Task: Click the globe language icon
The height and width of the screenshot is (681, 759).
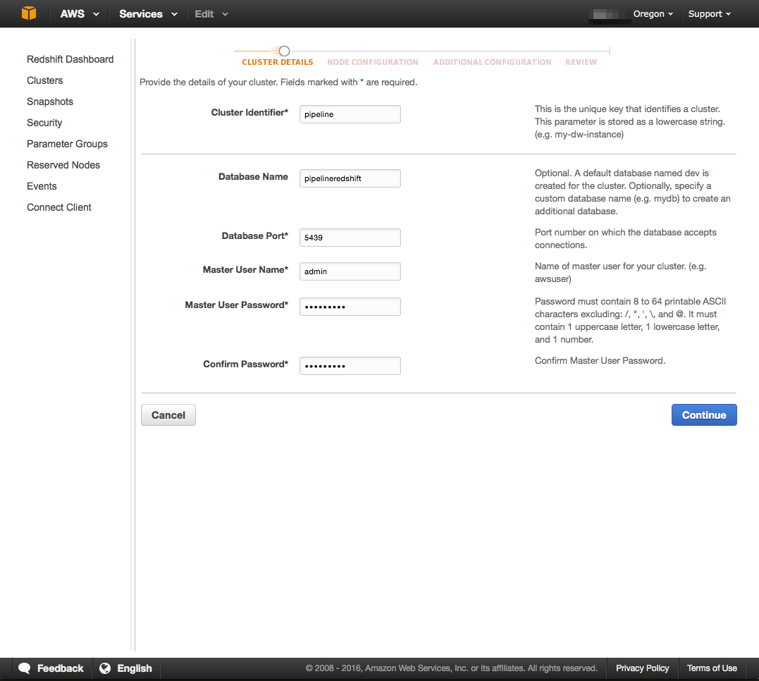Action: (x=105, y=668)
